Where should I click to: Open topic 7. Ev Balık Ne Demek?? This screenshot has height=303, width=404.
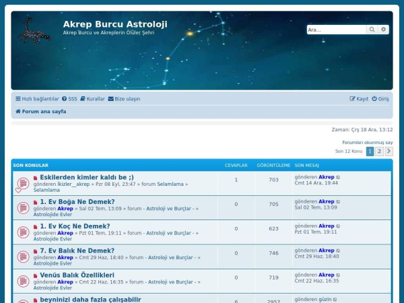77,250
